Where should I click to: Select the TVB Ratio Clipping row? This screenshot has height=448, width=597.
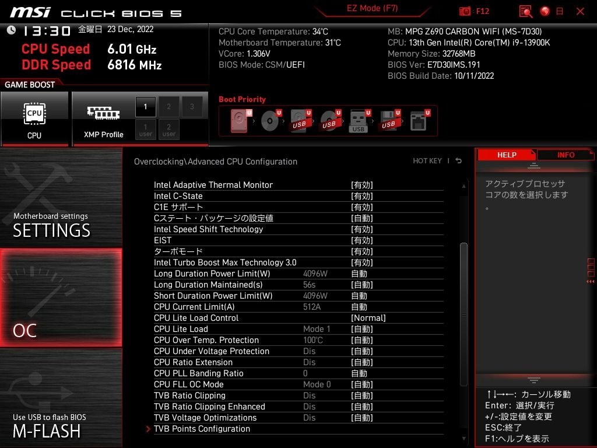pos(298,396)
